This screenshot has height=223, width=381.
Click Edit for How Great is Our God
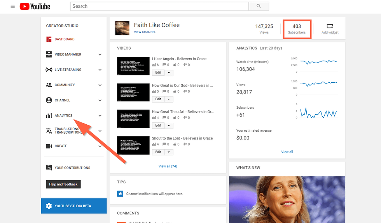(x=158, y=99)
